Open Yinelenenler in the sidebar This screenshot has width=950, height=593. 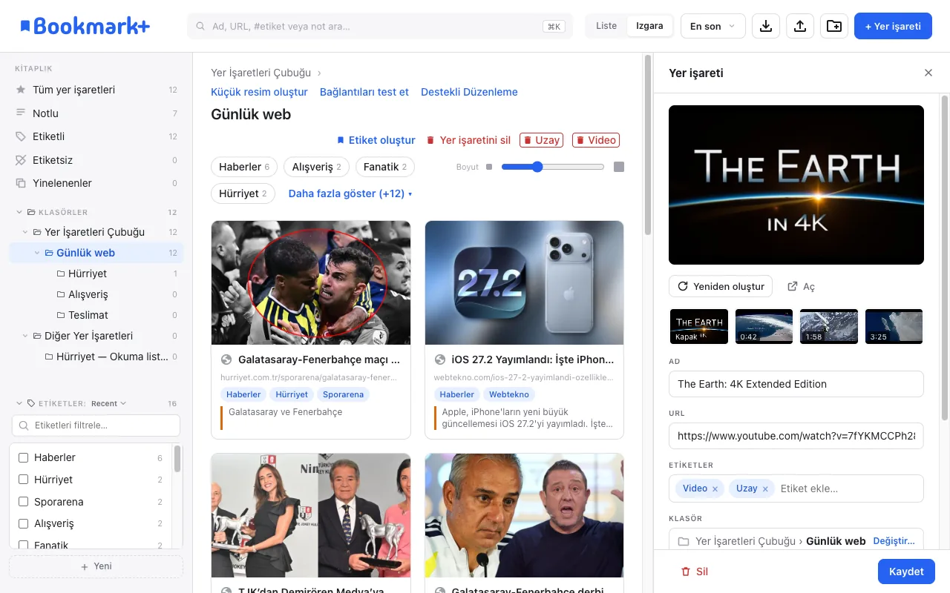(96, 183)
